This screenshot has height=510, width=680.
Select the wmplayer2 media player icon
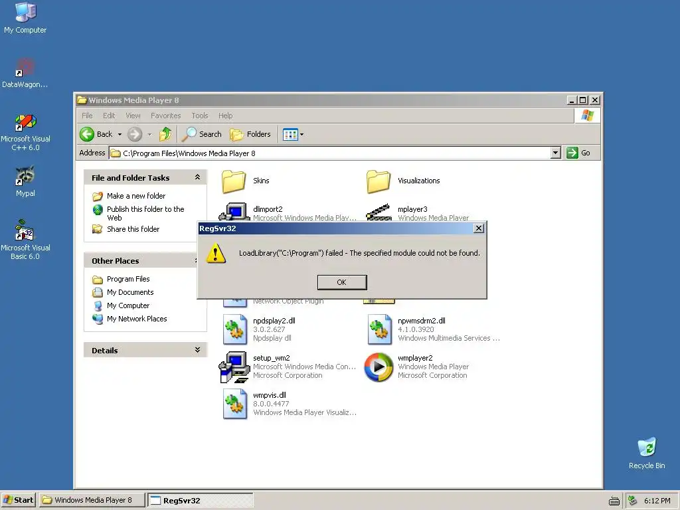click(379, 367)
